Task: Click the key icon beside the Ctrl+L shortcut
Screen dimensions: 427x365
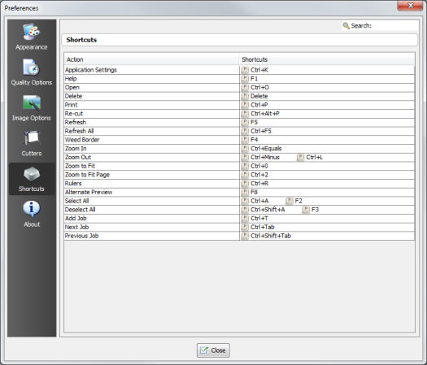Action: [300, 158]
